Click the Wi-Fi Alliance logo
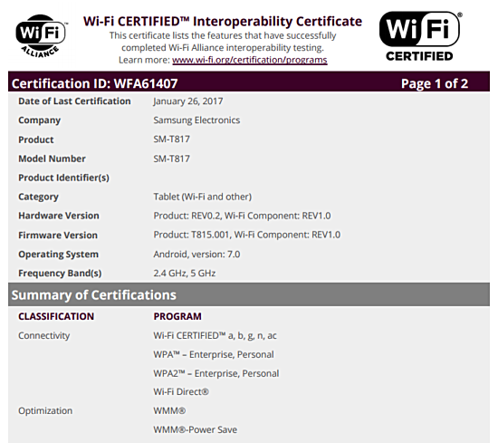The width and height of the screenshot is (498, 443). [x=41, y=36]
